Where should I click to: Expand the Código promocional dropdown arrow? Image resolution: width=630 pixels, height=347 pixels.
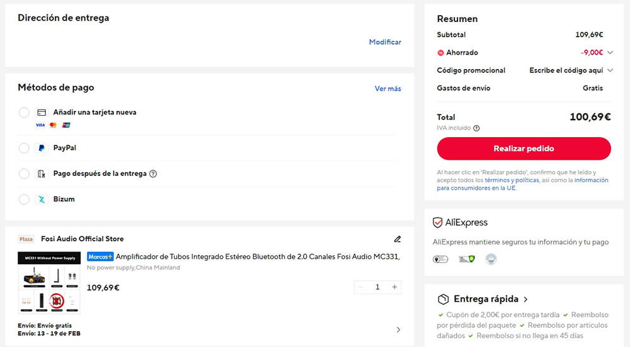610,70
